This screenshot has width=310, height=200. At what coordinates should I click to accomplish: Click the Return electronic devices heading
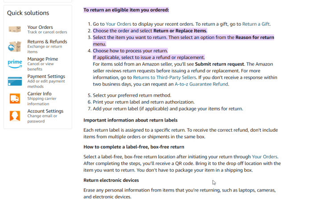tap(111, 180)
